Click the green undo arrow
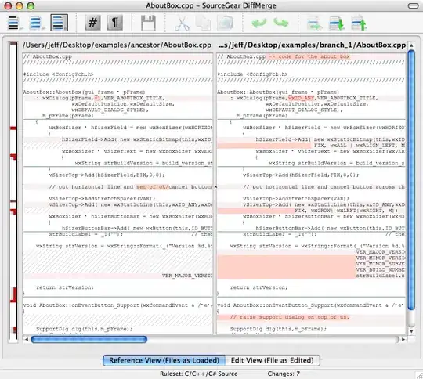Viewport: 423px width, 379px height. [259, 23]
